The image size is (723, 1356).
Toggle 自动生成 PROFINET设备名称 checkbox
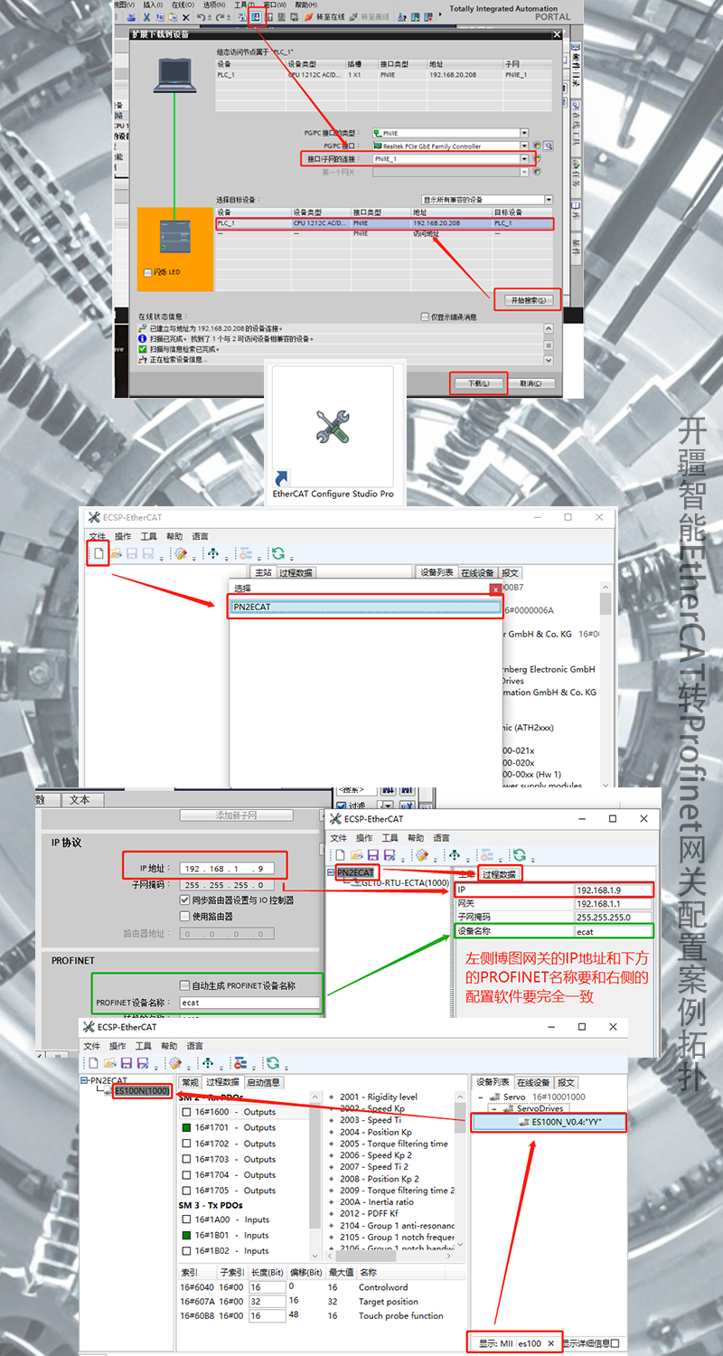(185, 985)
